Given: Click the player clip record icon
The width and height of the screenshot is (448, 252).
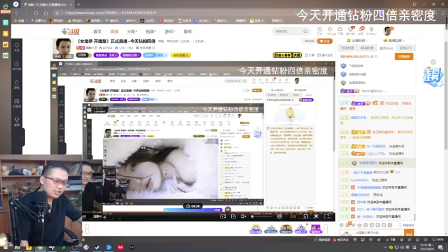Looking at the screenshot, I should pos(223,217).
